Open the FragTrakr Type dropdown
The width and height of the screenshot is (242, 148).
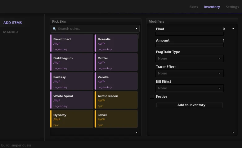pos(190,59)
